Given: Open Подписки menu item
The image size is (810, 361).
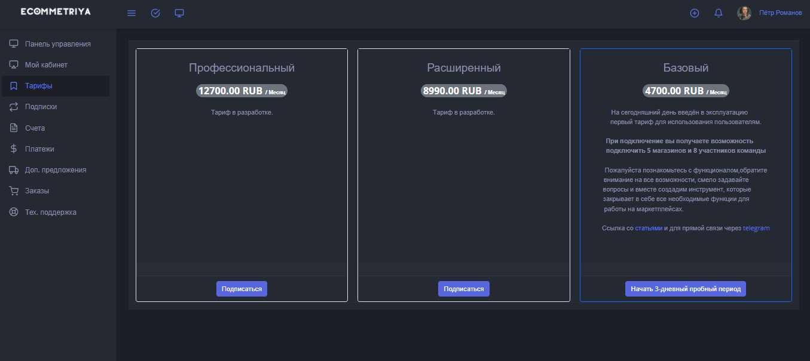Looking at the screenshot, I should click(41, 107).
